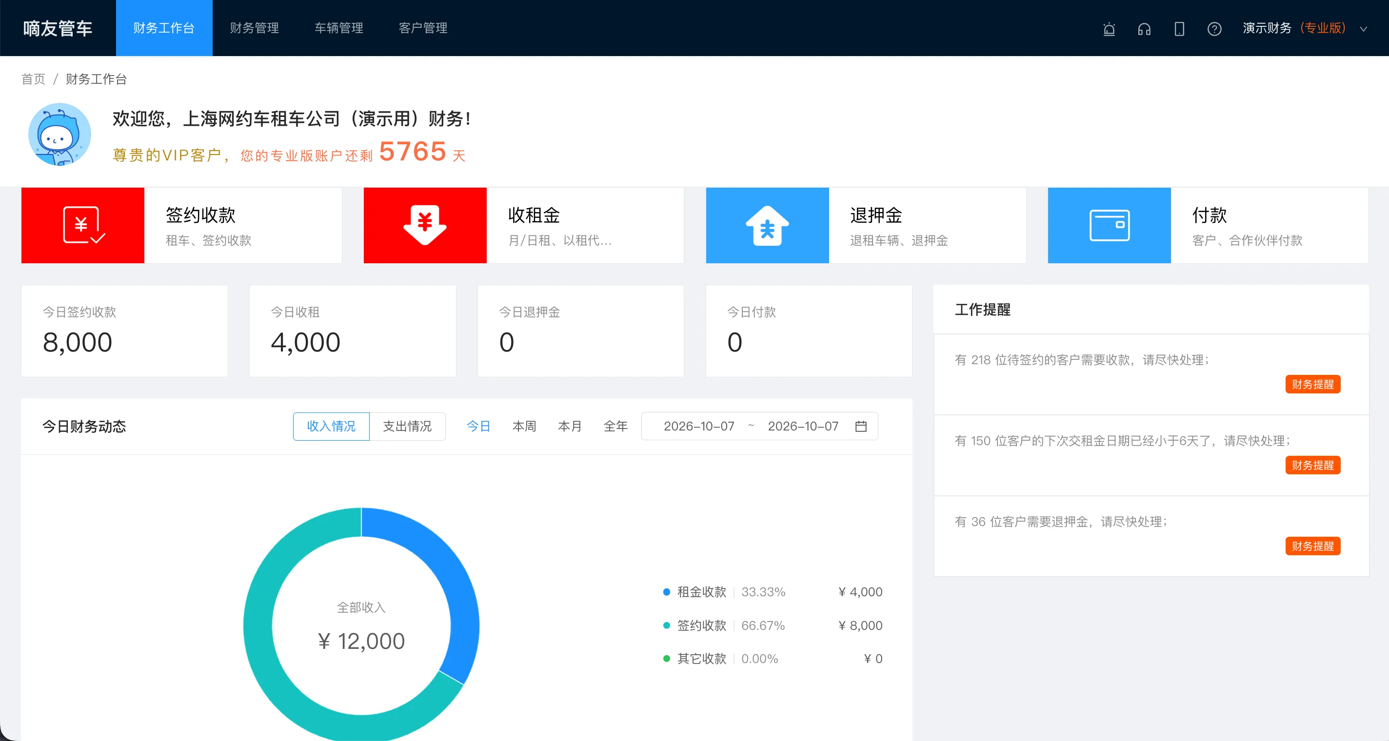1389x741 pixels.
Task: Open the 今日收租 4,000 card
Action: [353, 331]
